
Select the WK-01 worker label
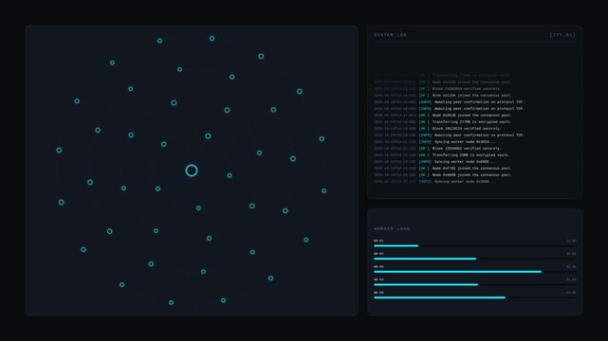coord(378,241)
